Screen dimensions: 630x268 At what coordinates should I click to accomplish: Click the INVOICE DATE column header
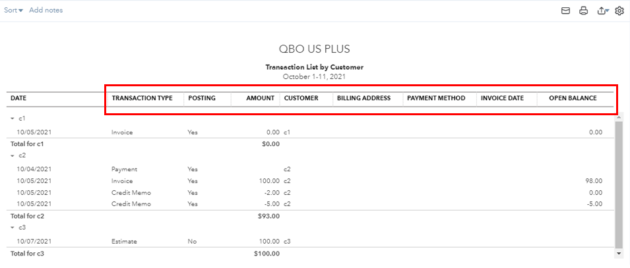502,98
